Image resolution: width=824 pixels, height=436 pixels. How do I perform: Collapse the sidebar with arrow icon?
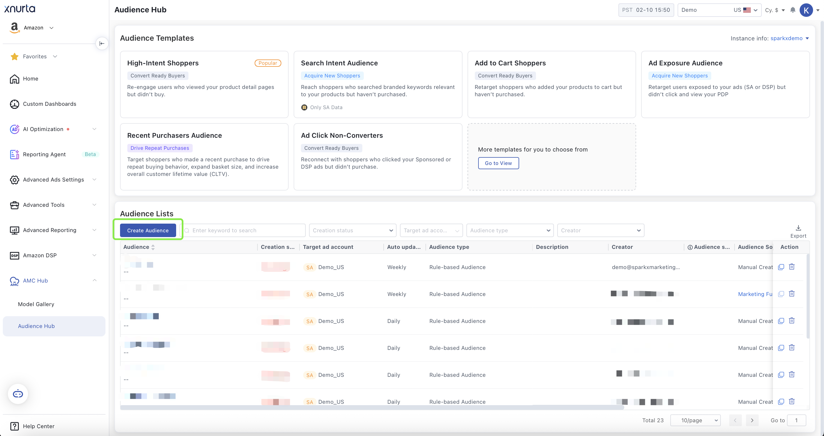click(102, 43)
